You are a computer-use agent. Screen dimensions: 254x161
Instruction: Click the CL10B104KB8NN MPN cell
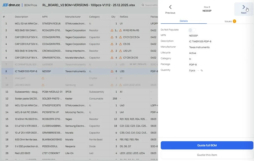(x=52, y=126)
